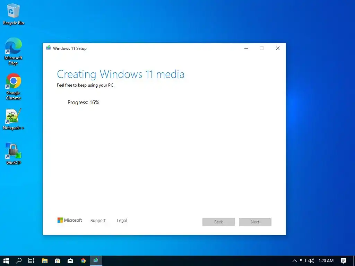The width and height of the screenshot is (355, 266).
Task: Click the Microsoft logo in Setup
Action: pos(69,220)
